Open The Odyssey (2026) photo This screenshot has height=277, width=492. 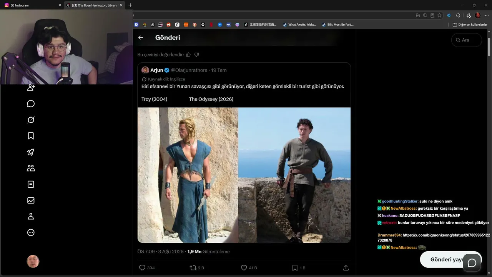[x=294, y=175]
